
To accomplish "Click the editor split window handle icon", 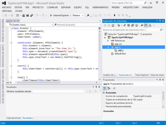I will (x=100, y=28).
